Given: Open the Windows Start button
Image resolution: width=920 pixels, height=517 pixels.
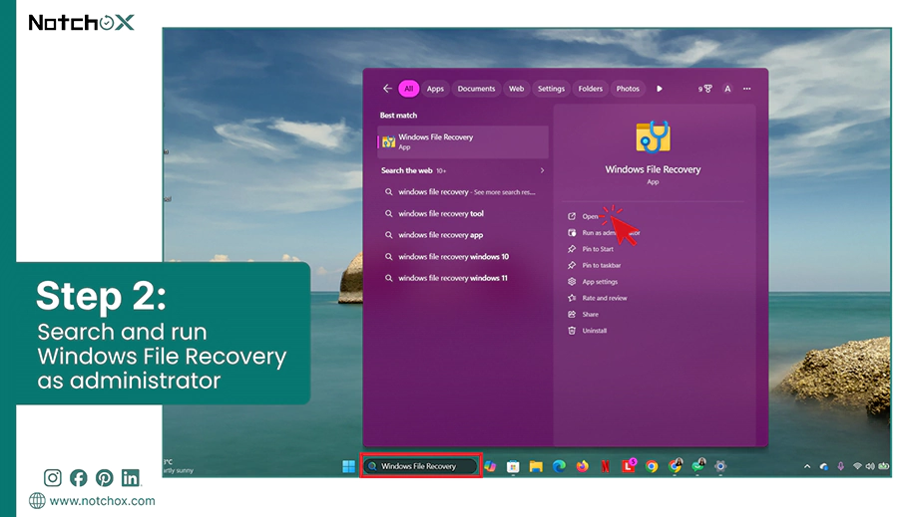Looking at the screenshot, I should pyautogui.click(x=348, y=466).
